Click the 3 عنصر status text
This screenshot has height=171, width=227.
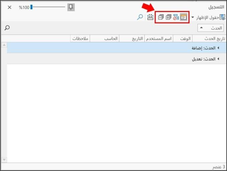coord(219,167)
